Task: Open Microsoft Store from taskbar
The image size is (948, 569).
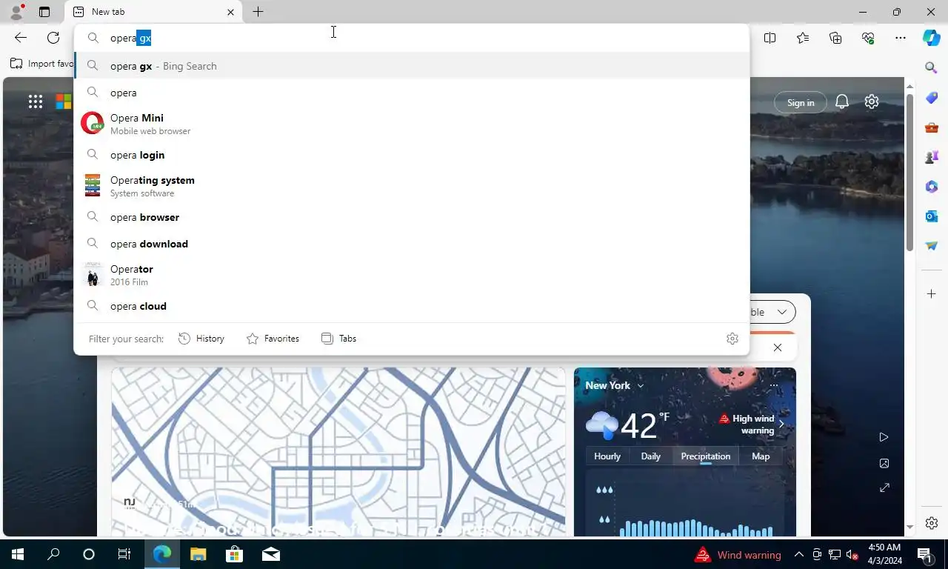Action: click(234, 554)
